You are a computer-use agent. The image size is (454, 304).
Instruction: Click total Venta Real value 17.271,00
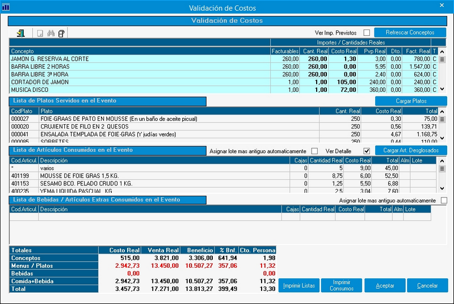coord(165,289)
